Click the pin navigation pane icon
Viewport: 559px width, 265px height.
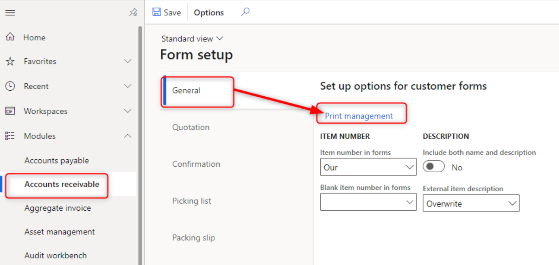tap(133, 13)
